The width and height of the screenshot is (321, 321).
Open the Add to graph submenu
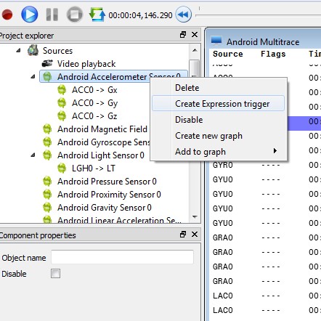(219, 152)
